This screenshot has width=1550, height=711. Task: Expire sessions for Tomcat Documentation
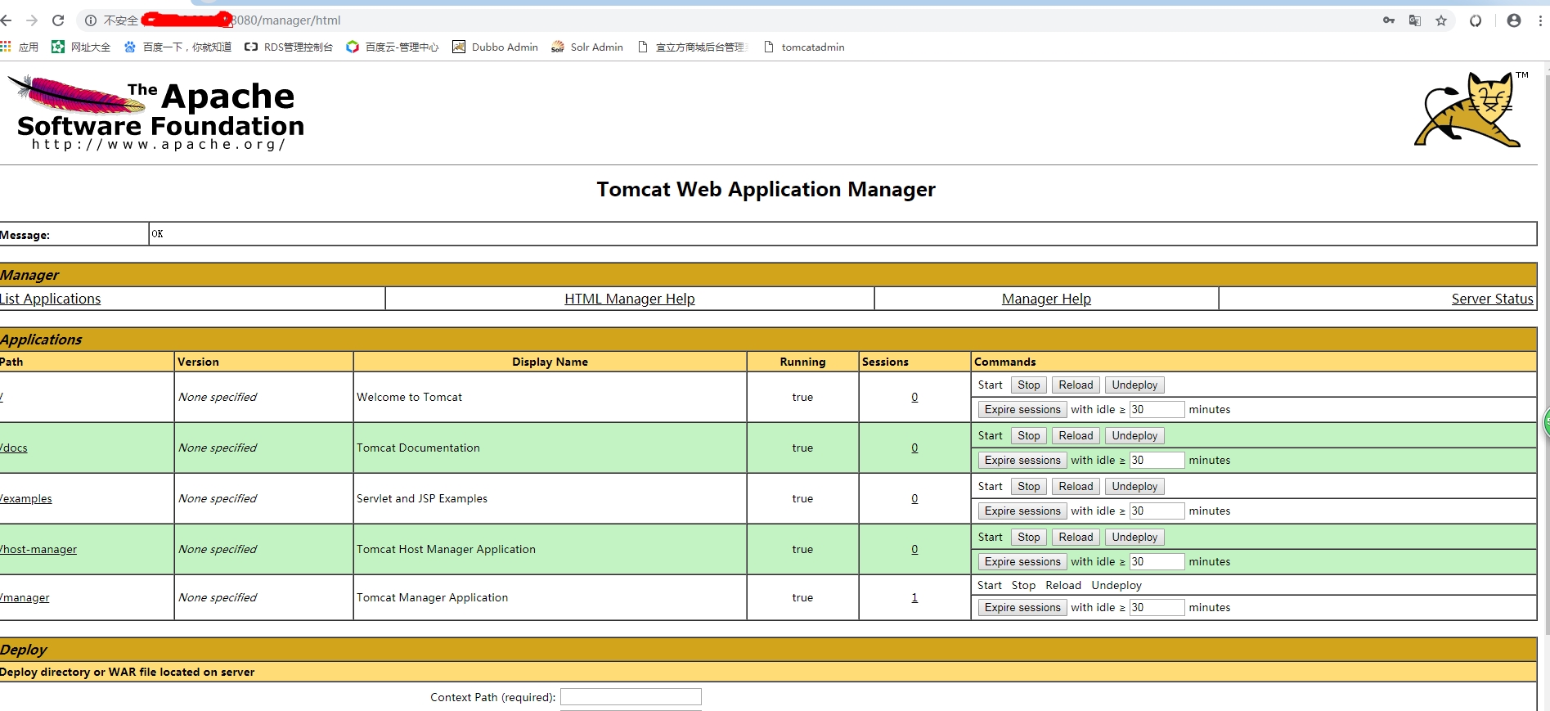pyautogui.click(x=1022, y=460)
